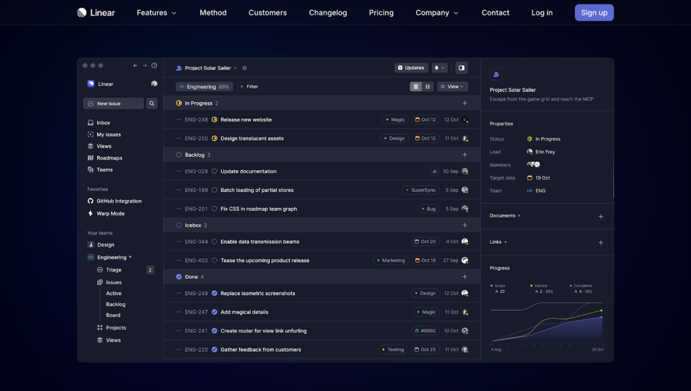Open Inbox from the sidebar
This screenshot has height=391, width=691.
(103, 123)
